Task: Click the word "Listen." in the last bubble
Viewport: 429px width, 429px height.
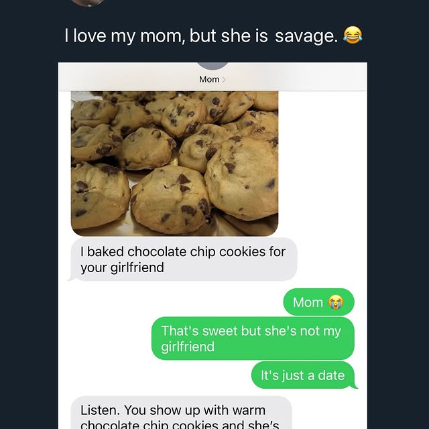Action: [101, 410]
